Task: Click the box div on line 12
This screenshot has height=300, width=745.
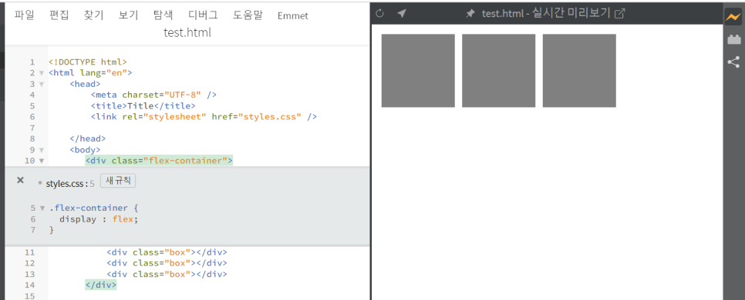Action: (167, 263)
